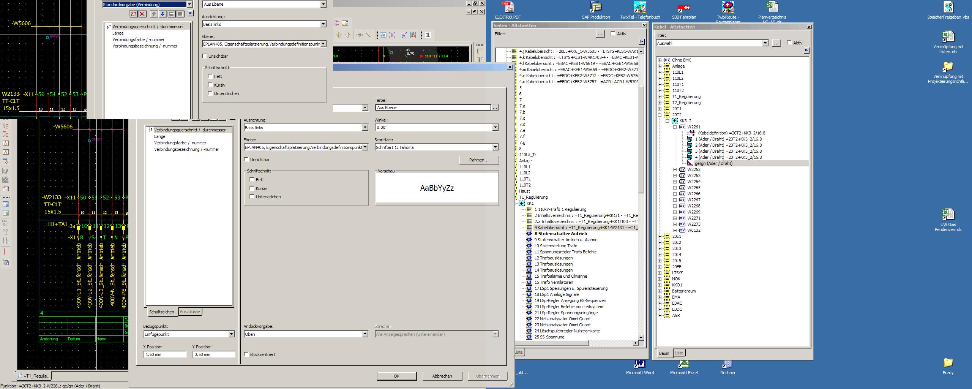This screenshot has width=972, height=389.
Task: Launch Microsoft Excel desktop shortcut
Action: [x=683, y=364]
